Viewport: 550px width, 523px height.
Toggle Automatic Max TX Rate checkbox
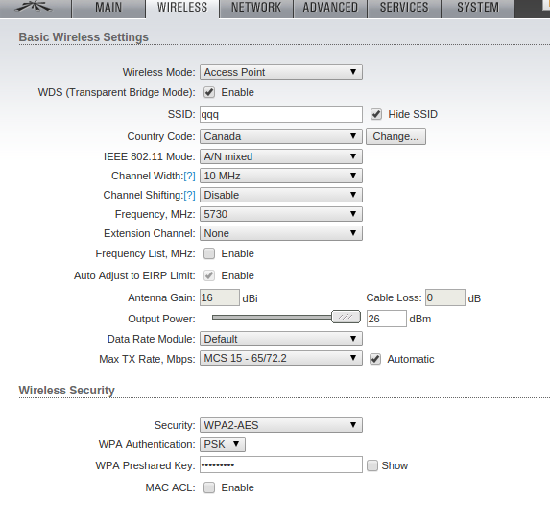[x=375, y=359]
